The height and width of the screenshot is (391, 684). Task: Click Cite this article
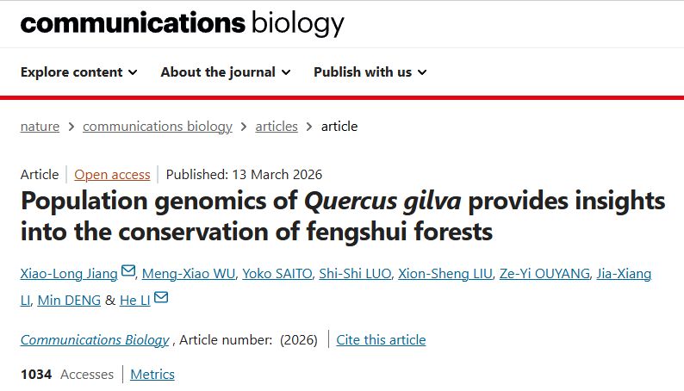tap(381, 339)
